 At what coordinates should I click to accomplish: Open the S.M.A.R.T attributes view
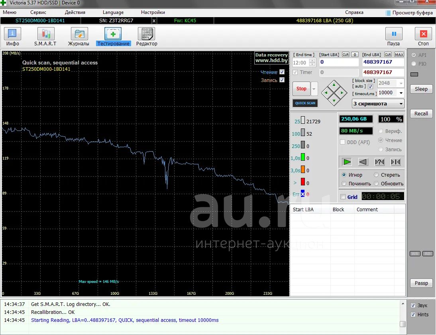click(45, 37)
